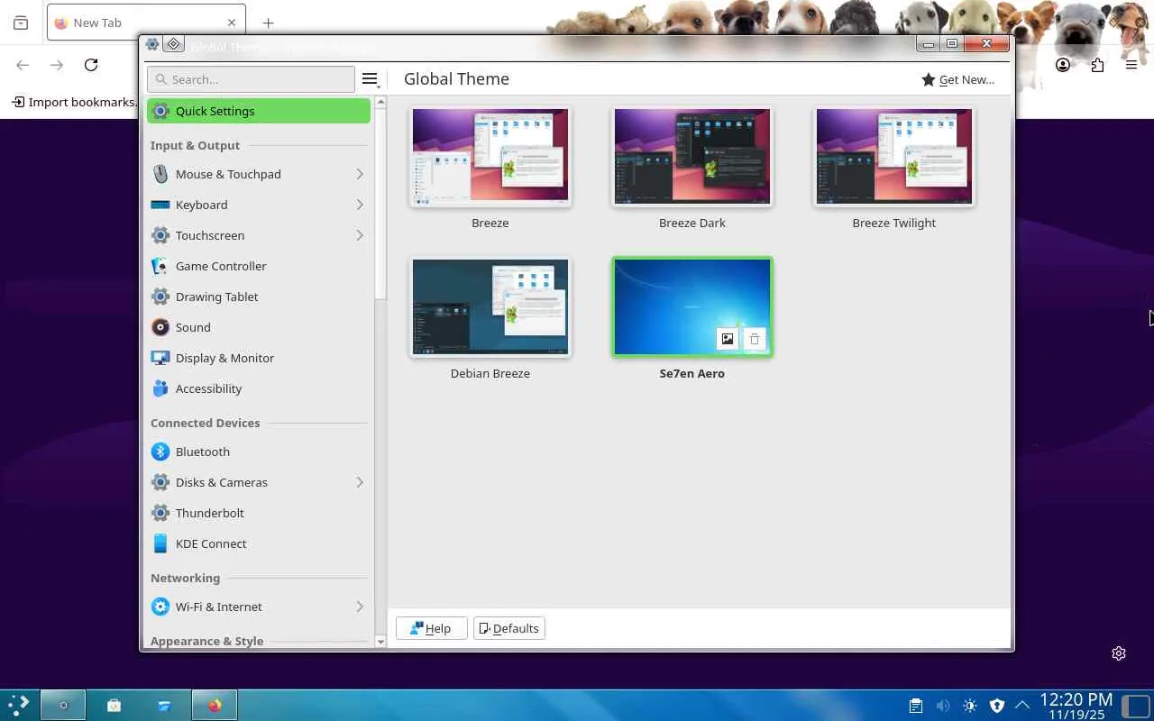Click the Mouse & Touchpad mouse icon
1154x721 pixels.
pyautogui.click(x=160, y=174)
